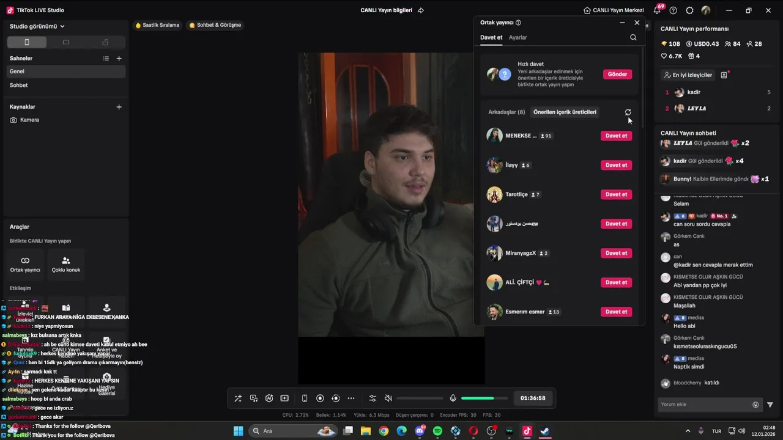This screenshot has width=783, height=440.
Task: Open Saatlik Sıralama chip
Action: [x=157, y=25]
